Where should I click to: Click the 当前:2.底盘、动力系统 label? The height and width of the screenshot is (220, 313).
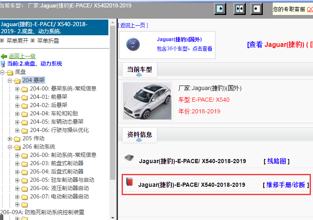34,64
